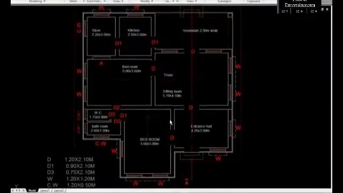The image size is (343, 193).
Task: Expand the Modeling ribbon panel
Action: pos(37,1)
